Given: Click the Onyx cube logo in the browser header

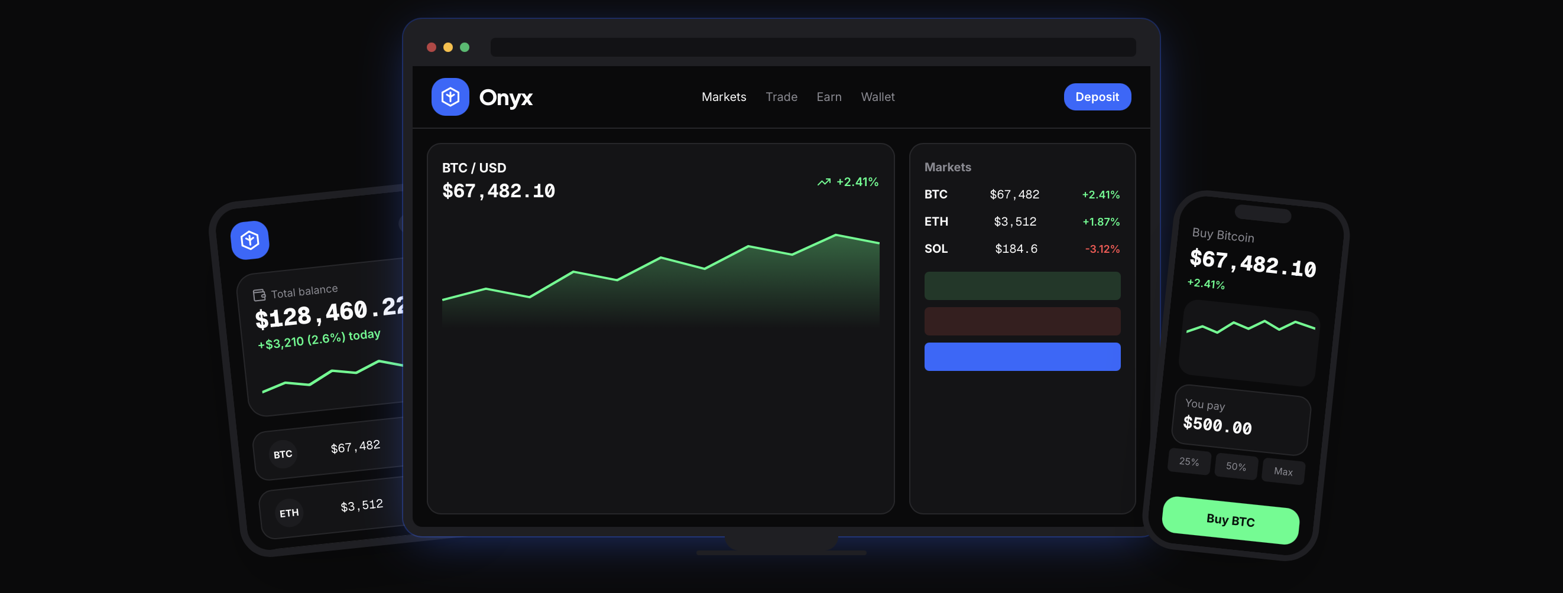Looking at the screenshot, I should 450,97.
